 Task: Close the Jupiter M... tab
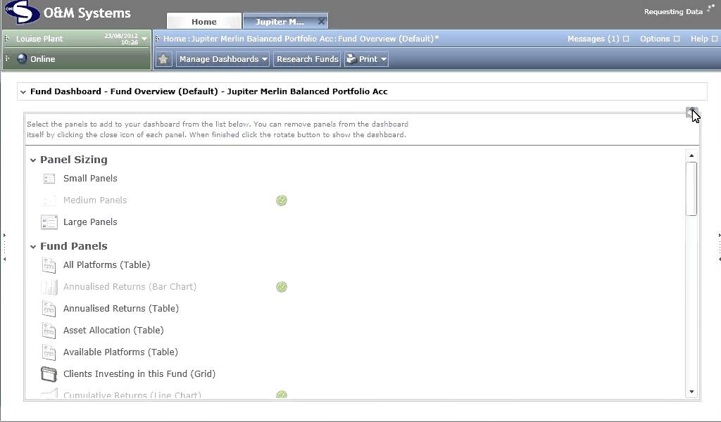click(x=321, y=21)
